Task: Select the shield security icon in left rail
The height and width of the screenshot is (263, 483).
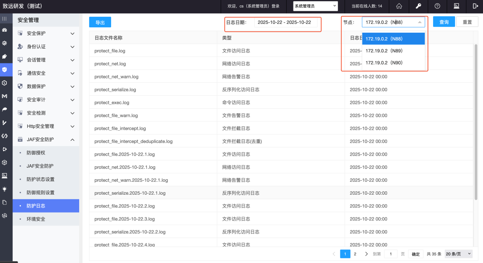Action: [5, 69]
